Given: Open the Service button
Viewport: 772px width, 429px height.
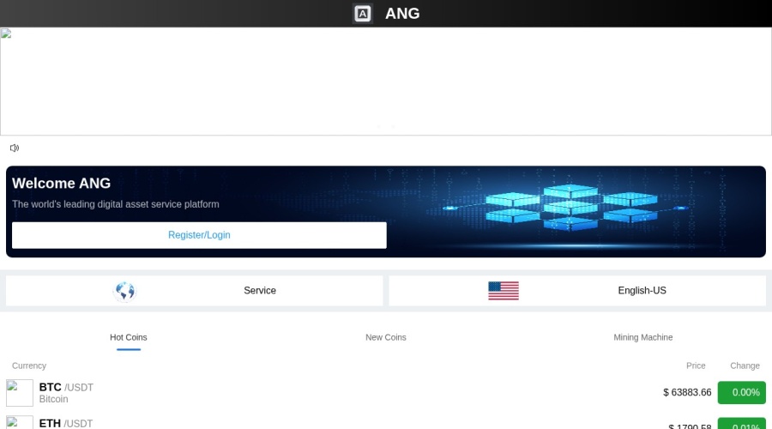Looking at the screenshot, I should pyautogui.click(x=194, y=291).
